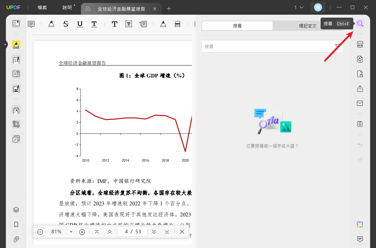376x248 pixels.
Task: Select the Highlighter annotation tool
Action: tap(51, 24)
